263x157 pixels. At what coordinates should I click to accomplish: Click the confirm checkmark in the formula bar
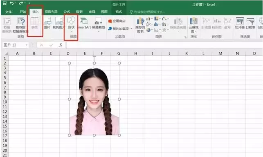pos(51,45)
